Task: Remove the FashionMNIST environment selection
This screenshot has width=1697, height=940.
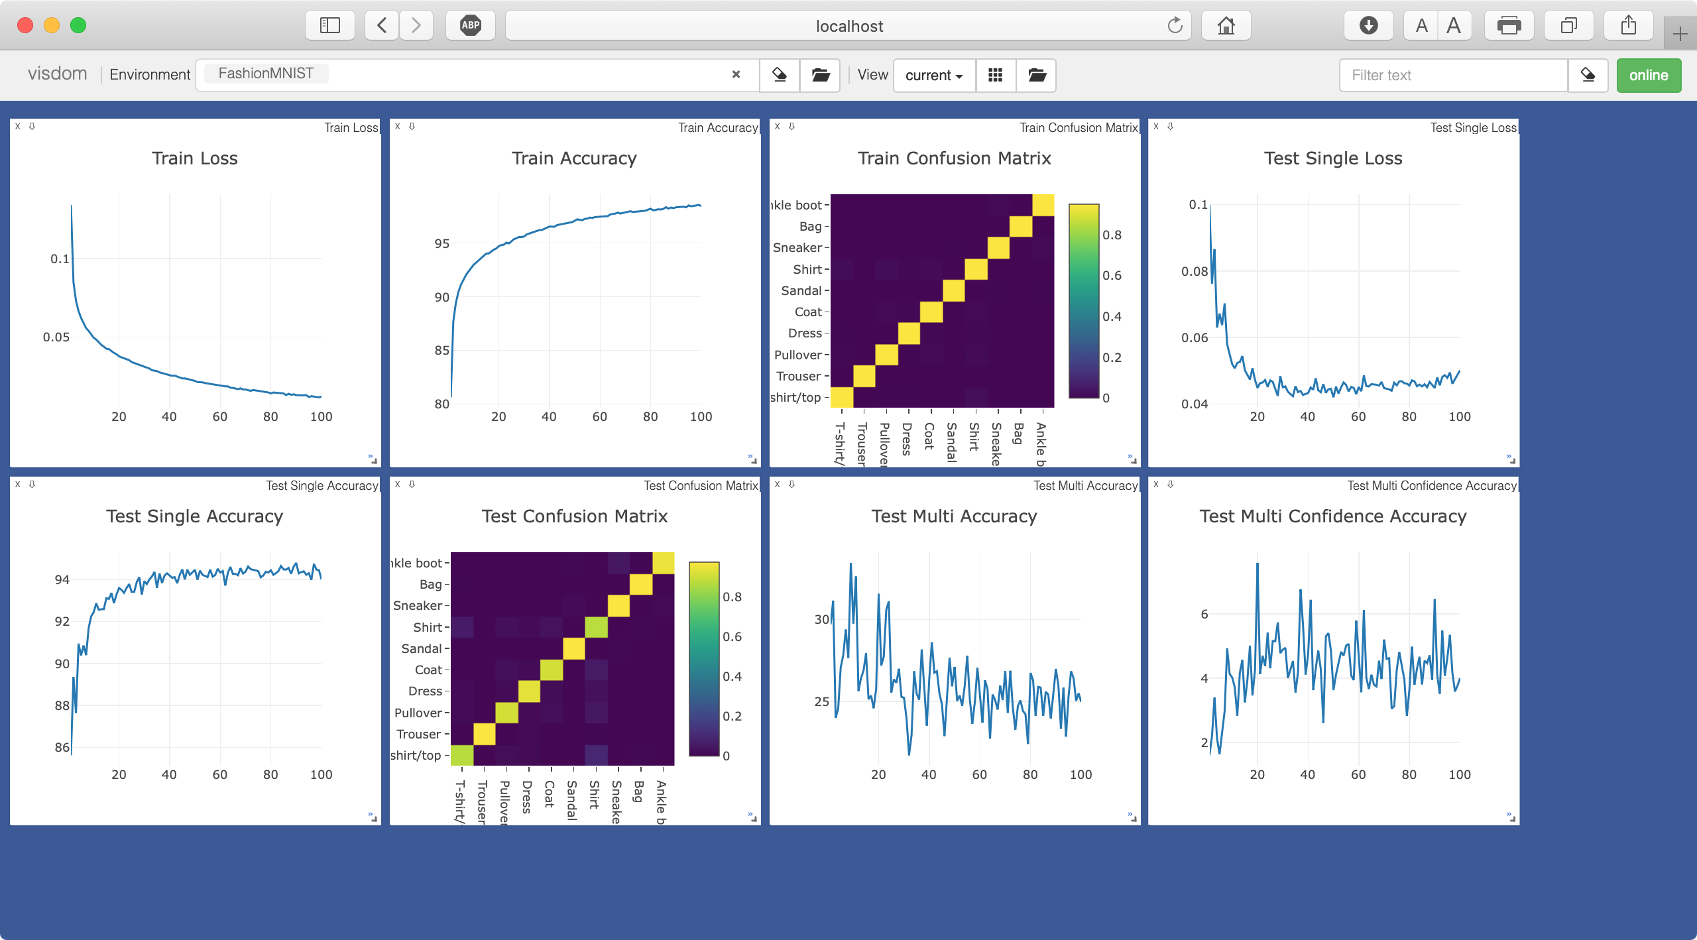Action: [x=736, y=74]
